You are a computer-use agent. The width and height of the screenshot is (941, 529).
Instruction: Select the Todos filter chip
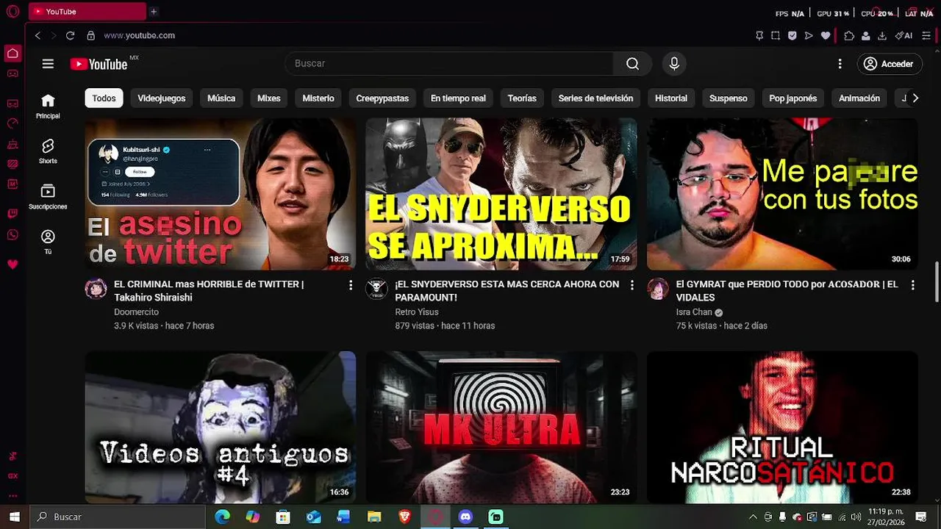click(x=104, y=98)
